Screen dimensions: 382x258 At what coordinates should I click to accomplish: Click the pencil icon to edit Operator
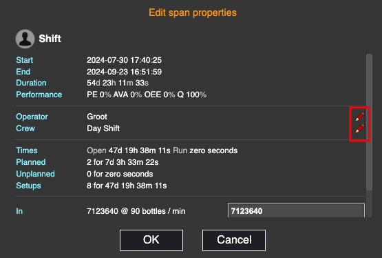(x=360, y=117)
